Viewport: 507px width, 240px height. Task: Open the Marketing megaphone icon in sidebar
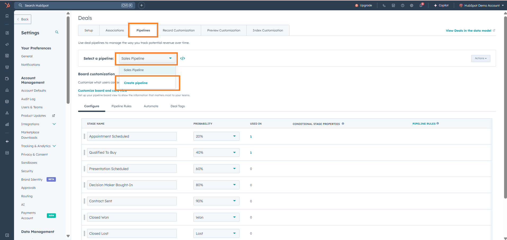7,44
